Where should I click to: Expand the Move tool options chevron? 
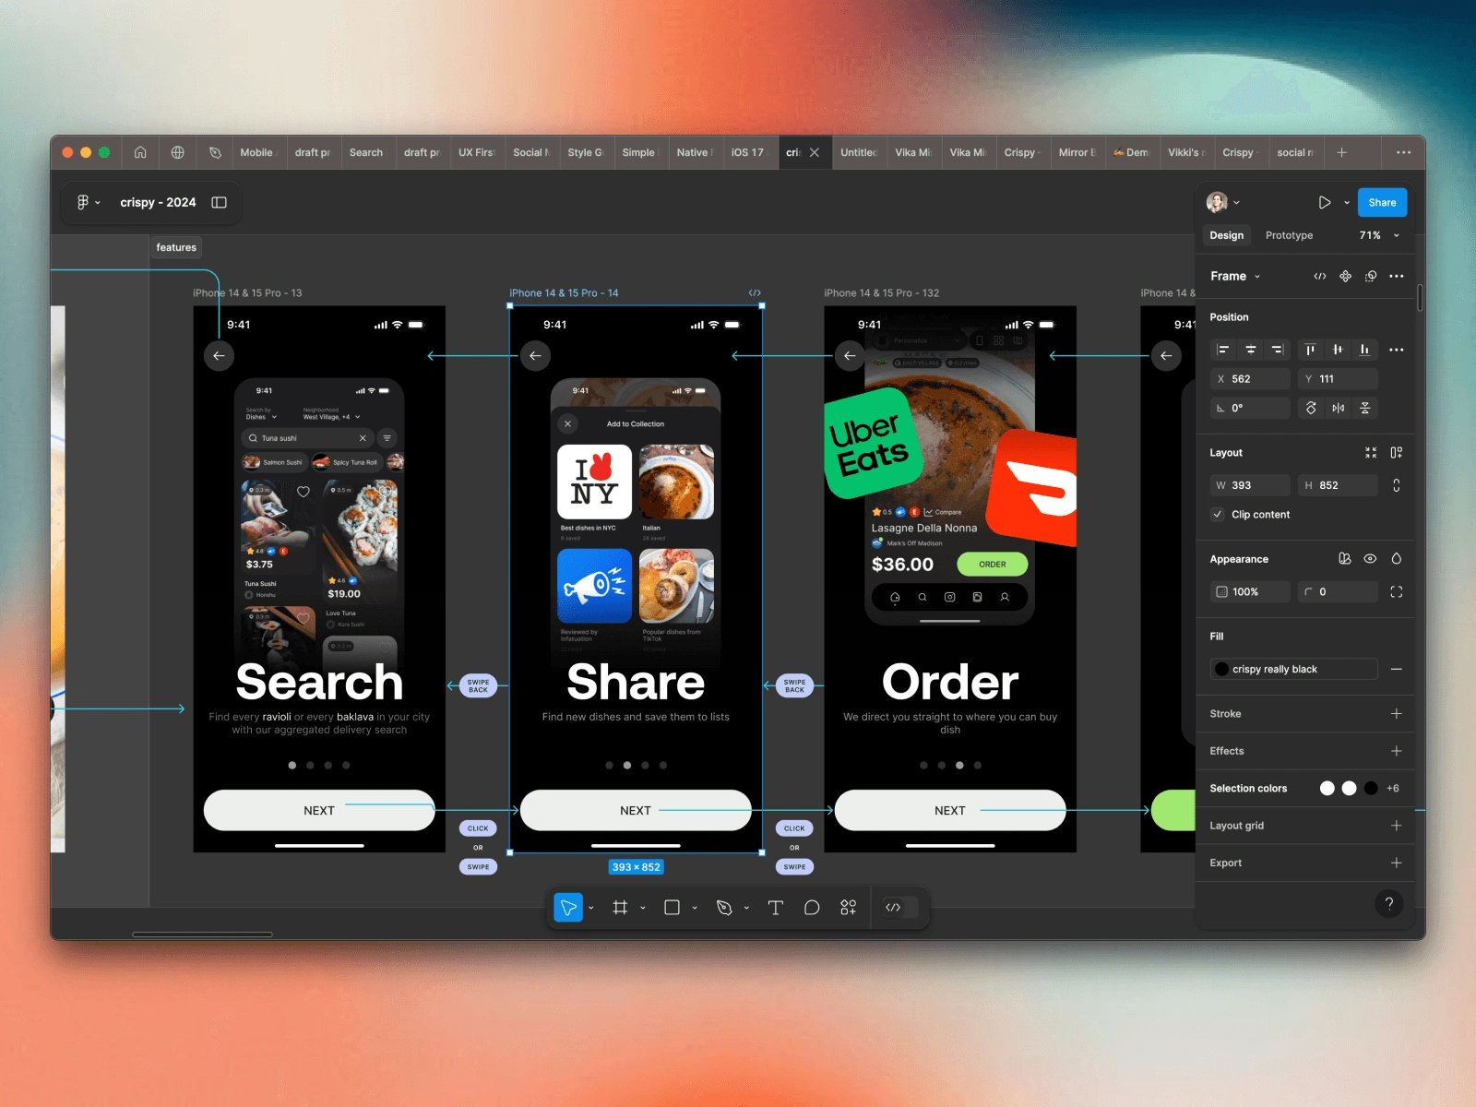point(591,908)
